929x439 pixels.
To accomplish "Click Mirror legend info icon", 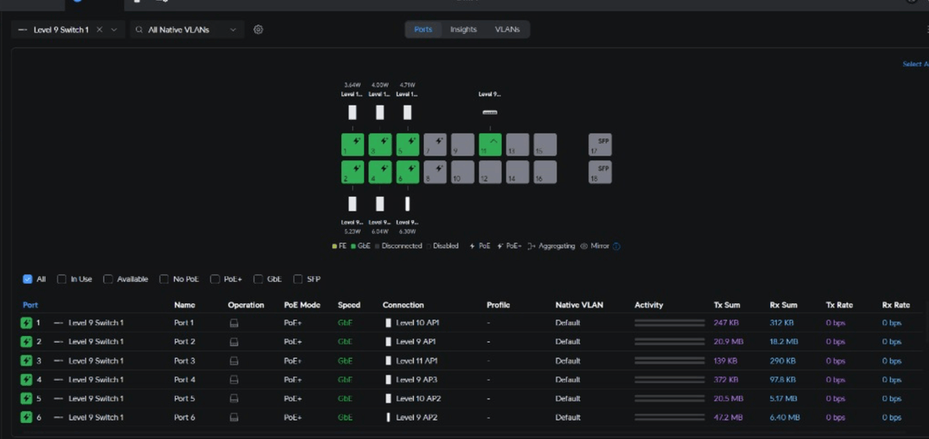I will click(617, 247).
